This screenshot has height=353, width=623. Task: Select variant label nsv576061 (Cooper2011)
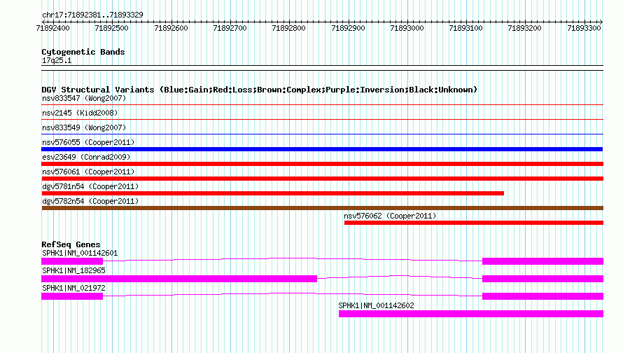point(88,172)
